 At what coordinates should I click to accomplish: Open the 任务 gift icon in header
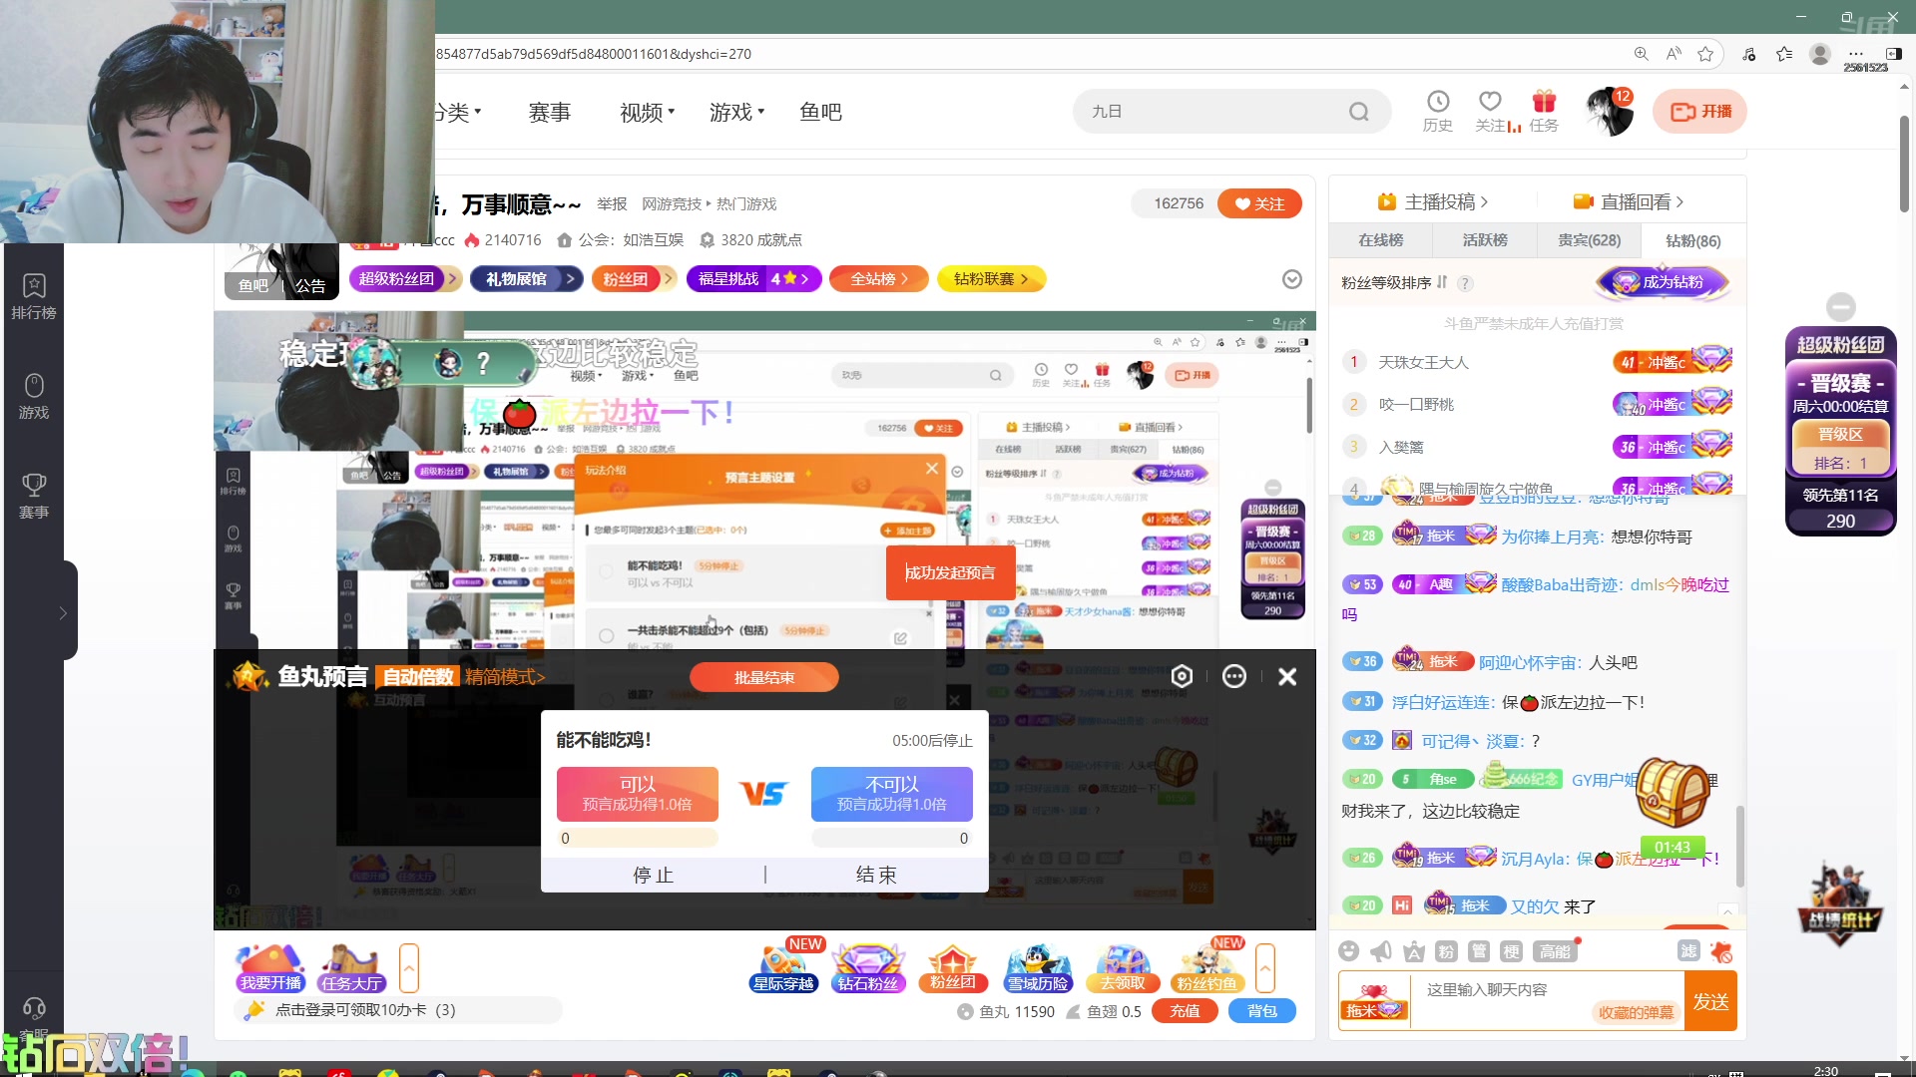click(x=1544, y=111)
